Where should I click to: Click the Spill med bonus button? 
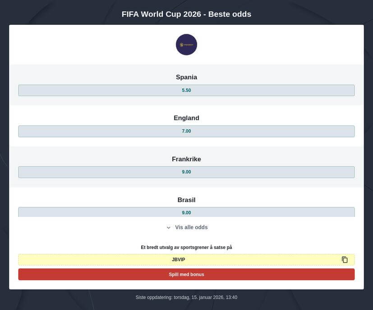point(186,274)
